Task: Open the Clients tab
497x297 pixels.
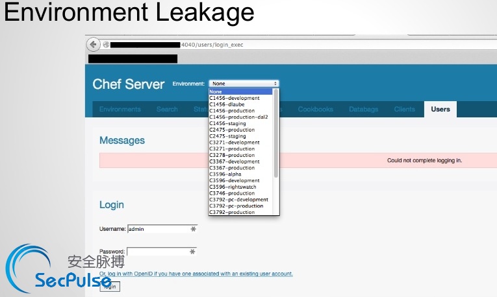Action: [x=405, y=109]
